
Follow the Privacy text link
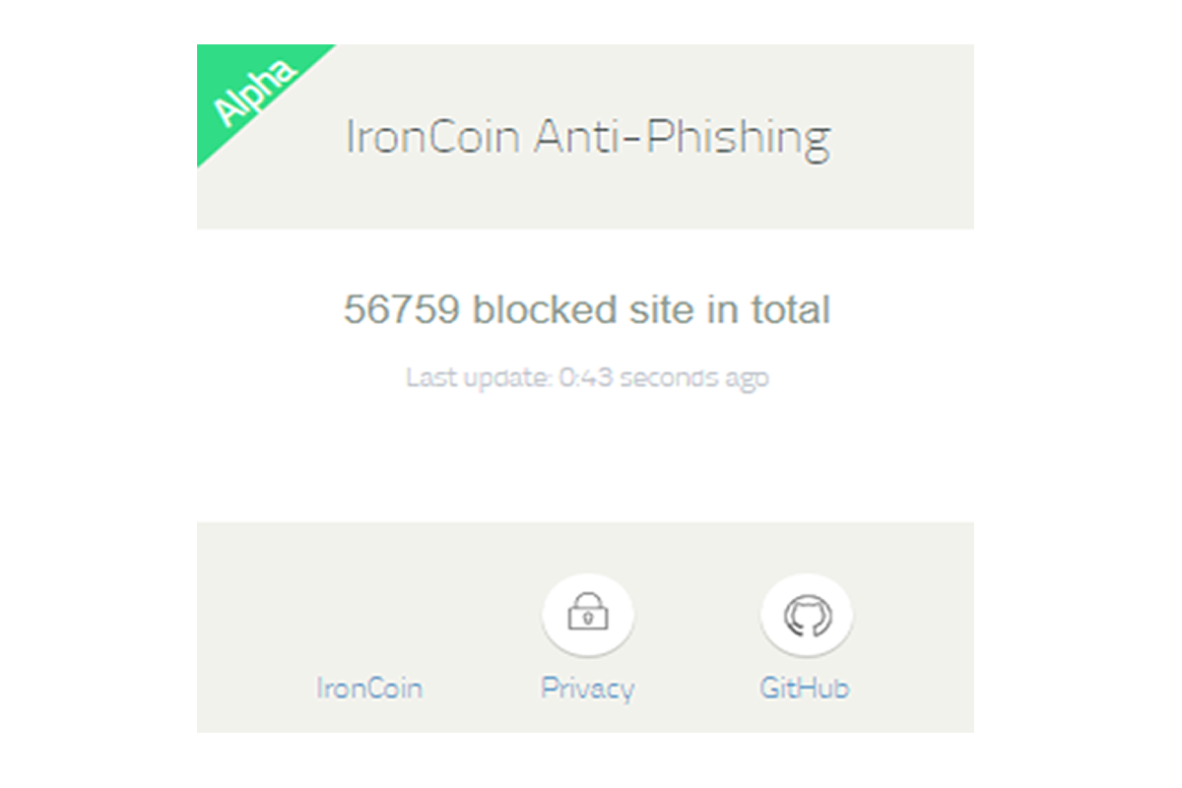tap(588, 687)
